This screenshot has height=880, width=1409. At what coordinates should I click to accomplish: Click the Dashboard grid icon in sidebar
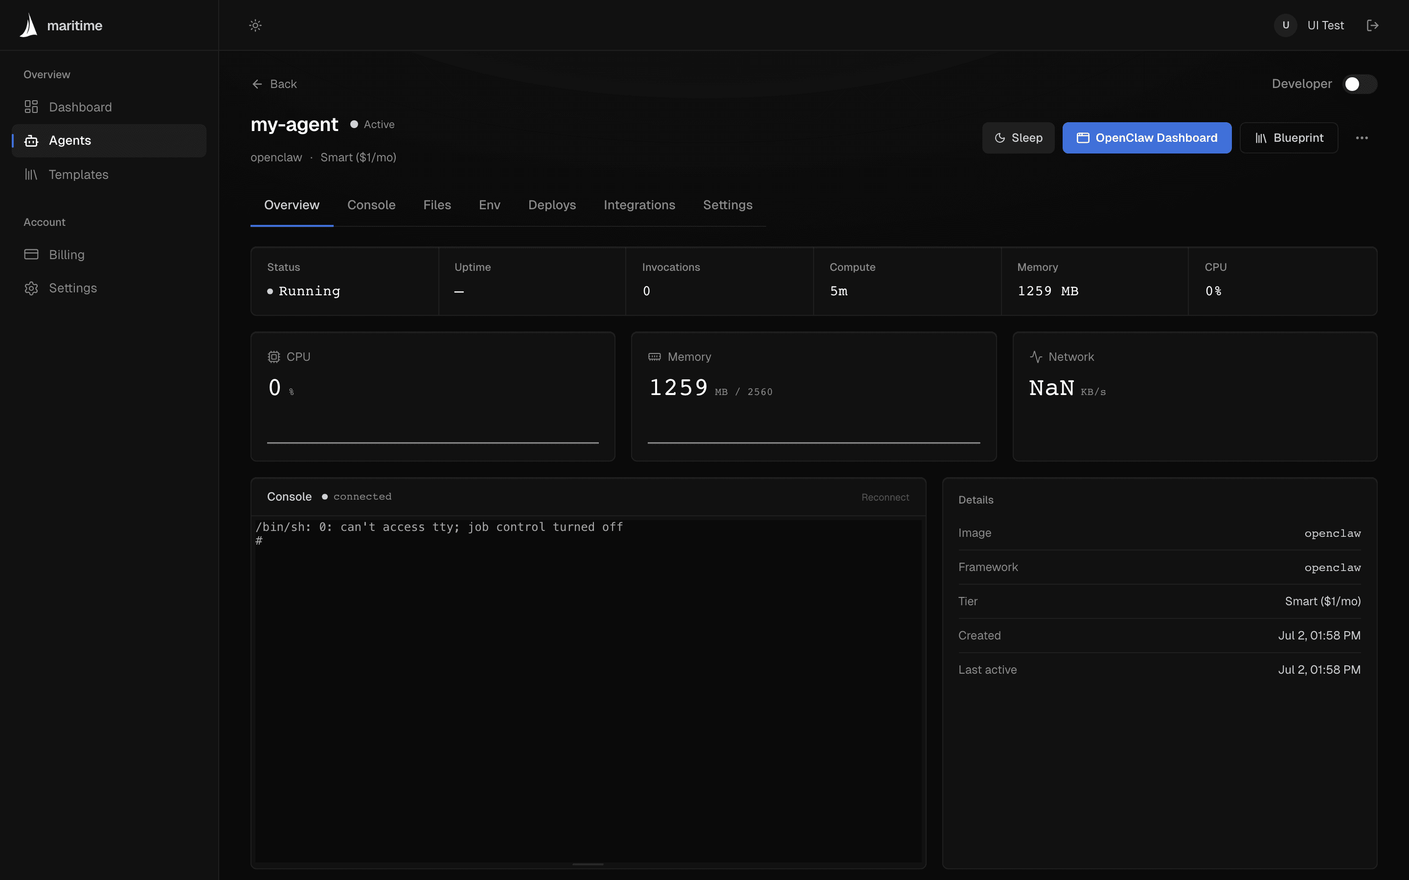click(31, 107)
